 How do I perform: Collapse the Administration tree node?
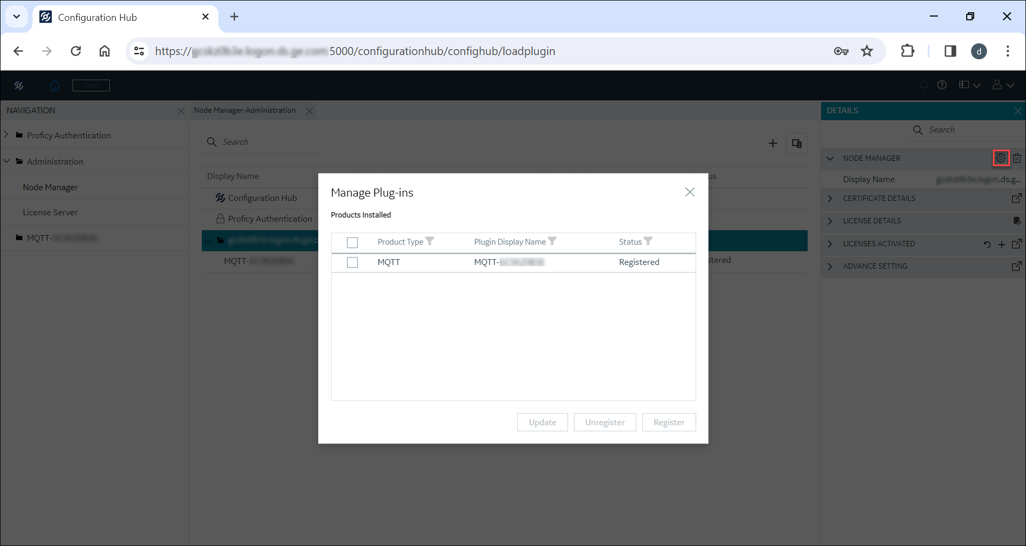6,161
